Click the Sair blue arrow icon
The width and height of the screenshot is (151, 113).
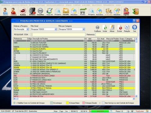135,28
